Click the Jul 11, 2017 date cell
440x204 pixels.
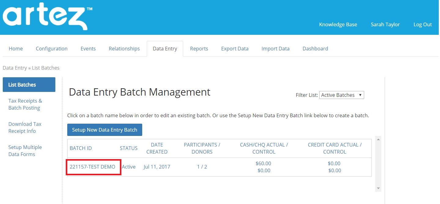click(157, 167)
